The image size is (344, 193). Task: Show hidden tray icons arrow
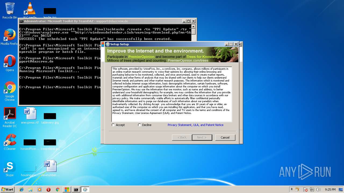coord(292,190)
